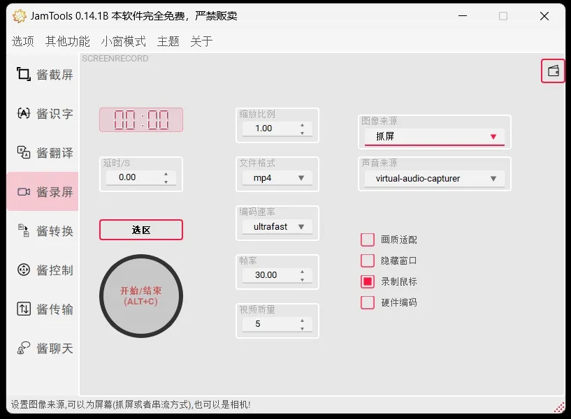The width and height of the screenshot is (571, 419).
Task: Decrease the 帧率 frame rate with down arrow
Action: coord(302,279)
